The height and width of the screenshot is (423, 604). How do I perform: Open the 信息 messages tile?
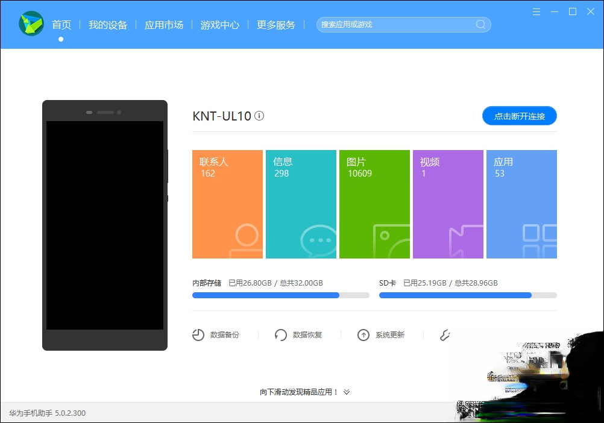tap(301, 204)
